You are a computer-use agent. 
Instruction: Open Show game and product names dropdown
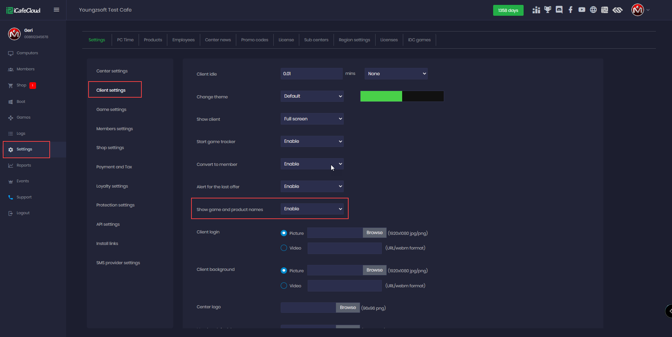coord(312,209)
